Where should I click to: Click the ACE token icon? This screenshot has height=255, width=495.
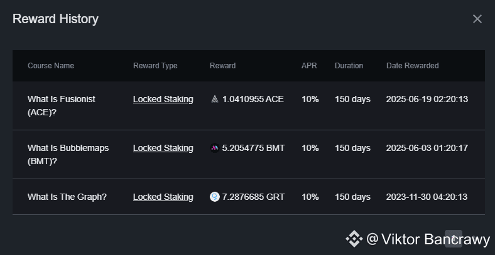coord(215,99)
